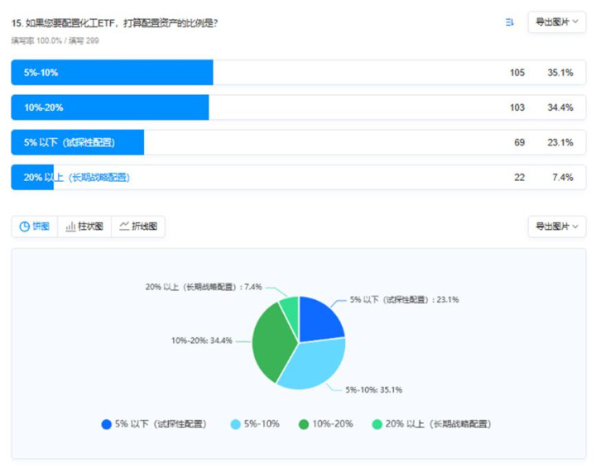Toggle the 5%-10% light blue legend dot

click(236, 424)
